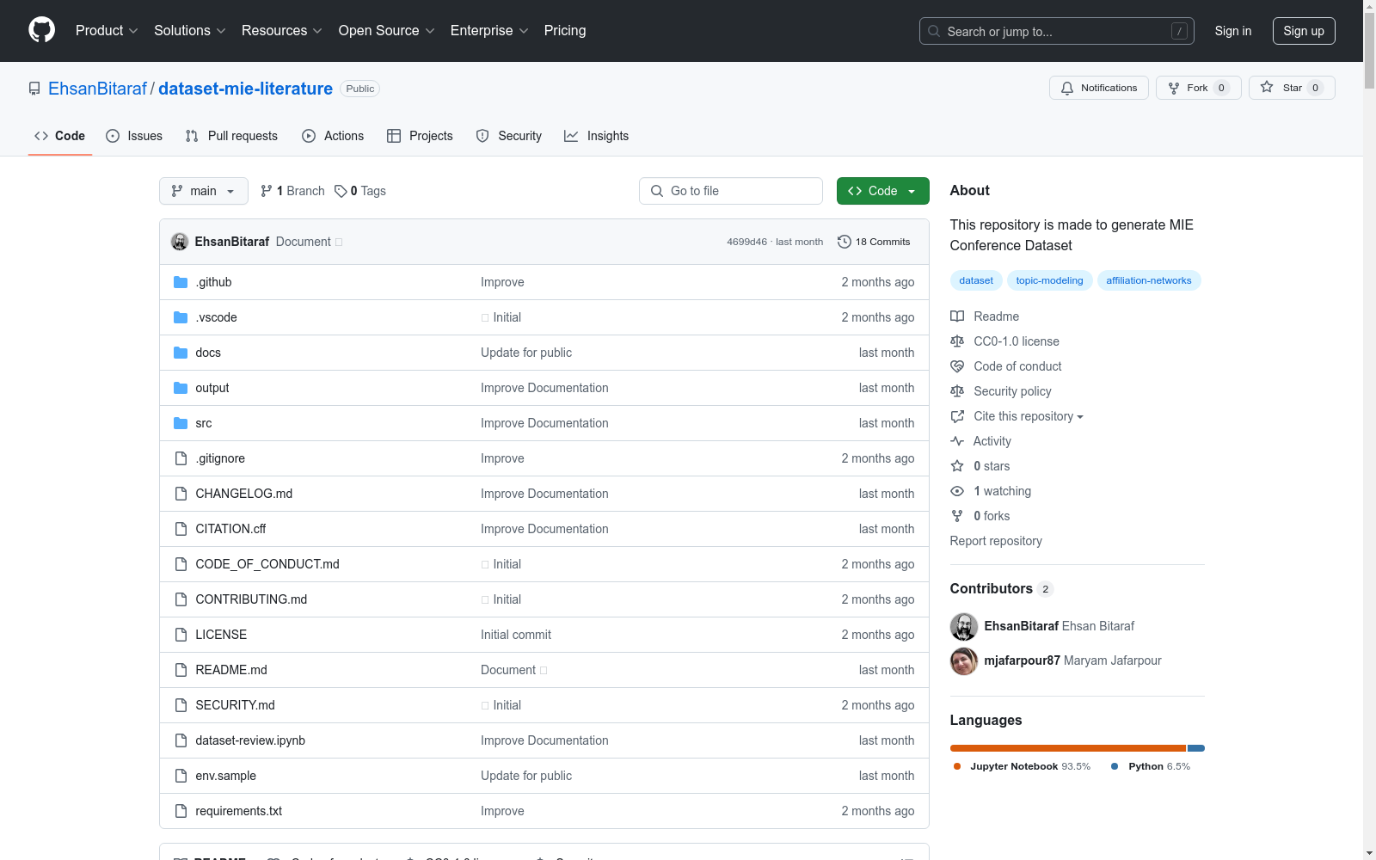Click the Fork icon
The width and height of the screenshot is (1376, 860).
[x=1174, y=88]
